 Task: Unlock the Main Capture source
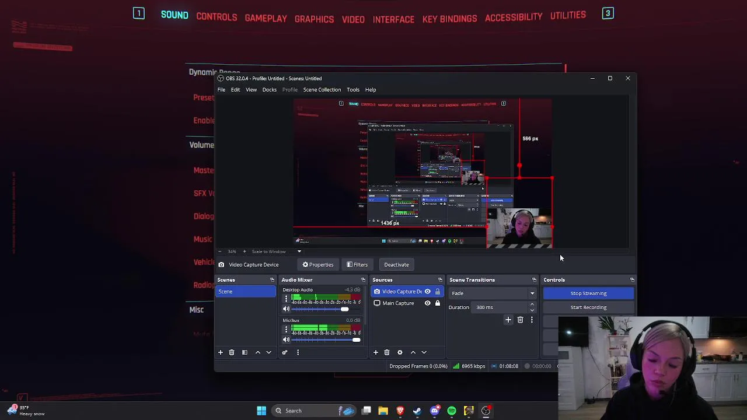tap(437, 303)
